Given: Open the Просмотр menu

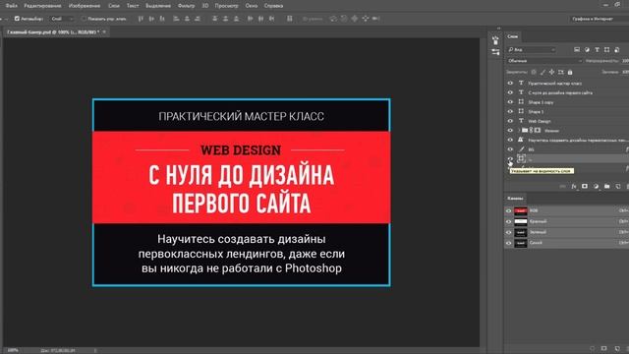Looking at the screenshot, I should (226, 6).
